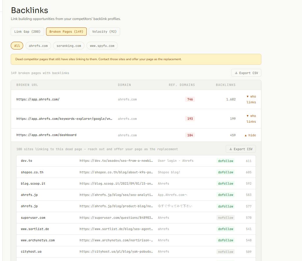
Task: Open broken URL https://app.ahrefs.com/dashboard
Action: click(46, 135)
